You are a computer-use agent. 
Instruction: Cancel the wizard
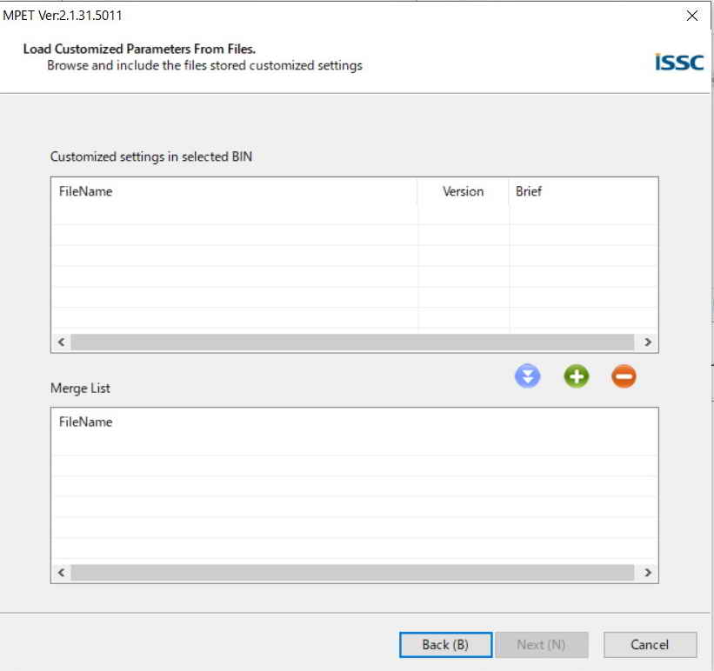pos(651,645)
